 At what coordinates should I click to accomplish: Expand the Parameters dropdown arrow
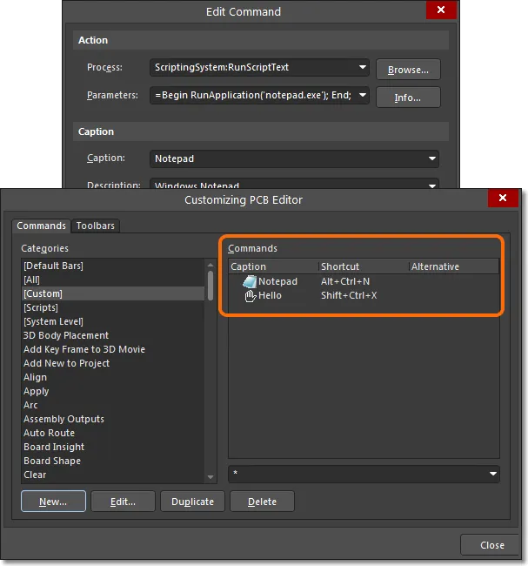click(x=363, y=95)
